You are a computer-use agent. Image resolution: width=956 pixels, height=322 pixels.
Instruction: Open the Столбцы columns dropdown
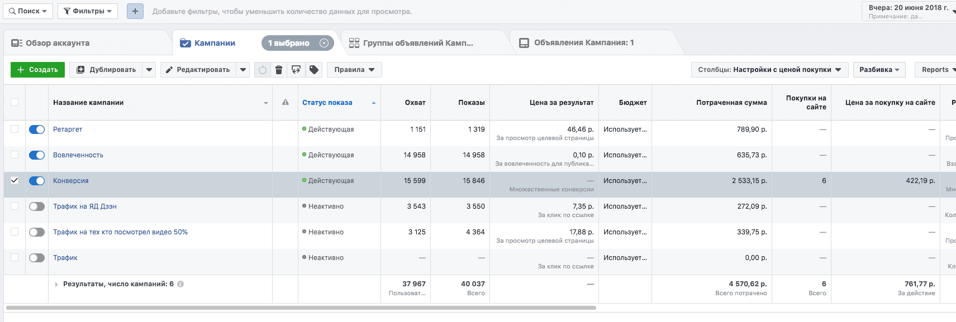point(769,70)
